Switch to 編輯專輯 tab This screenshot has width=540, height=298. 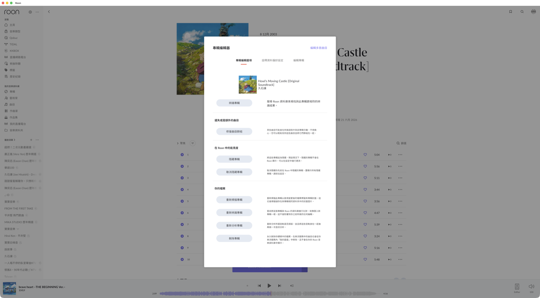click(x=299, y=61)
